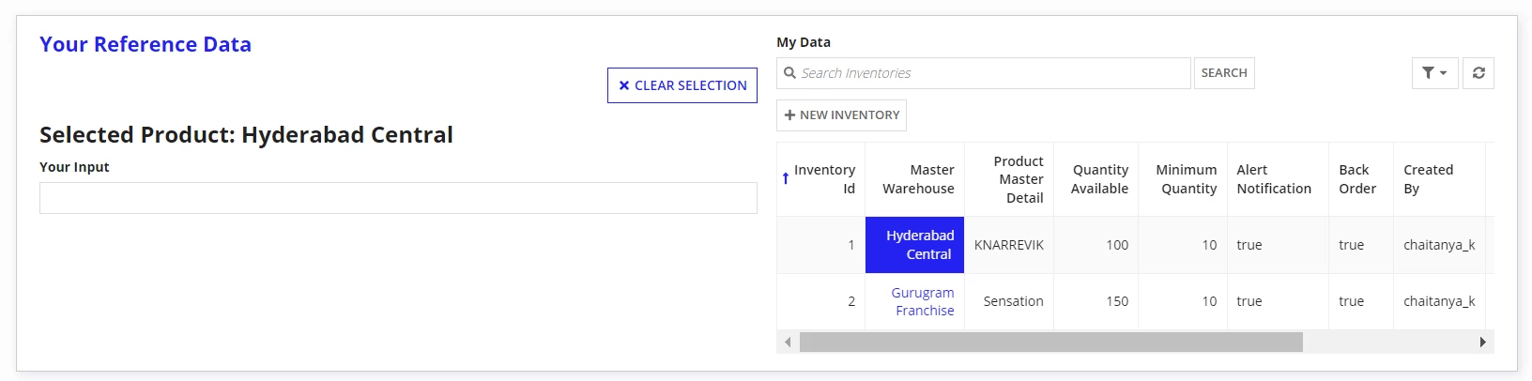
Task: Sort by Quantity Available column header
Action: coord(1100,179)
